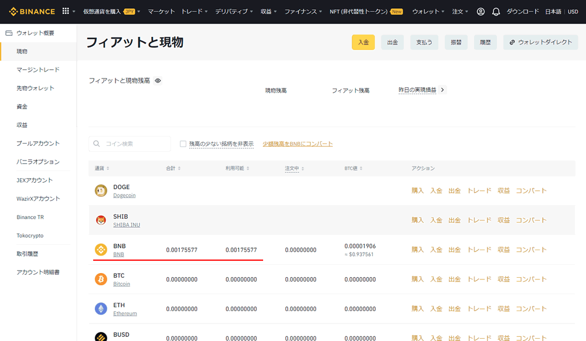Click the wallet overview card icon
The width and height of the screenshot is (586, 341).
9,33
